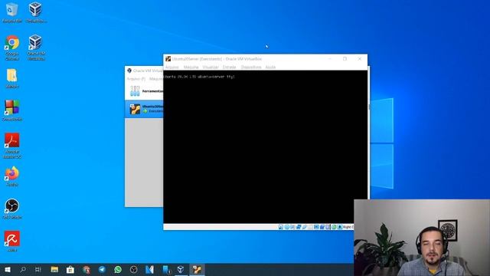Click the mouse integration status icon
The width and height of the screenshot is (490, 276).
click(334, 227)
